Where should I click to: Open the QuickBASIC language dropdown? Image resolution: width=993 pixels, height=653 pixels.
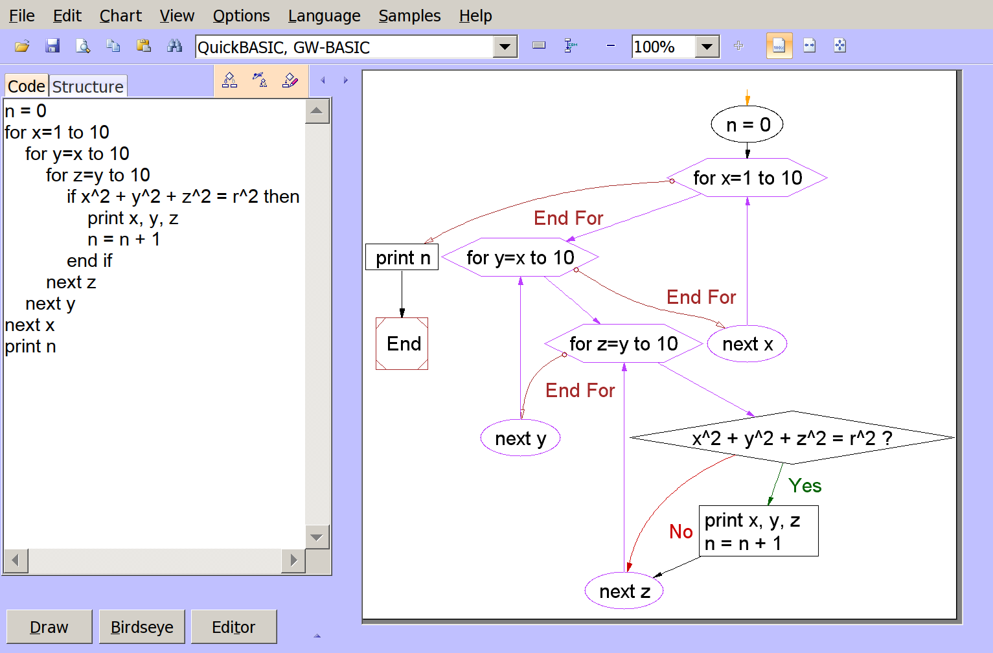505,47
